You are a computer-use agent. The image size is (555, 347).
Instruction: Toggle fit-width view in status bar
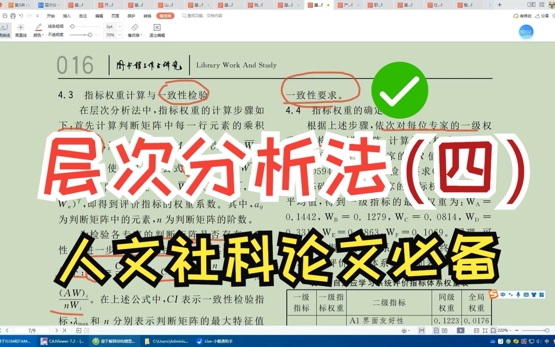pos(493,330)
